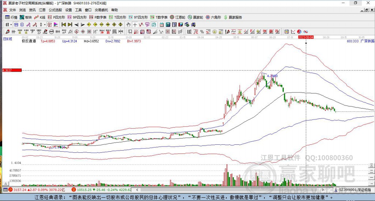Click the red 2023-08-04 date marker
The width and height of the screenshot is (375, 201).
(x=306, y=37)
